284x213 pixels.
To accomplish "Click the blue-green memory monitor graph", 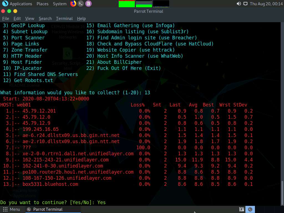I will pos(144,4).
